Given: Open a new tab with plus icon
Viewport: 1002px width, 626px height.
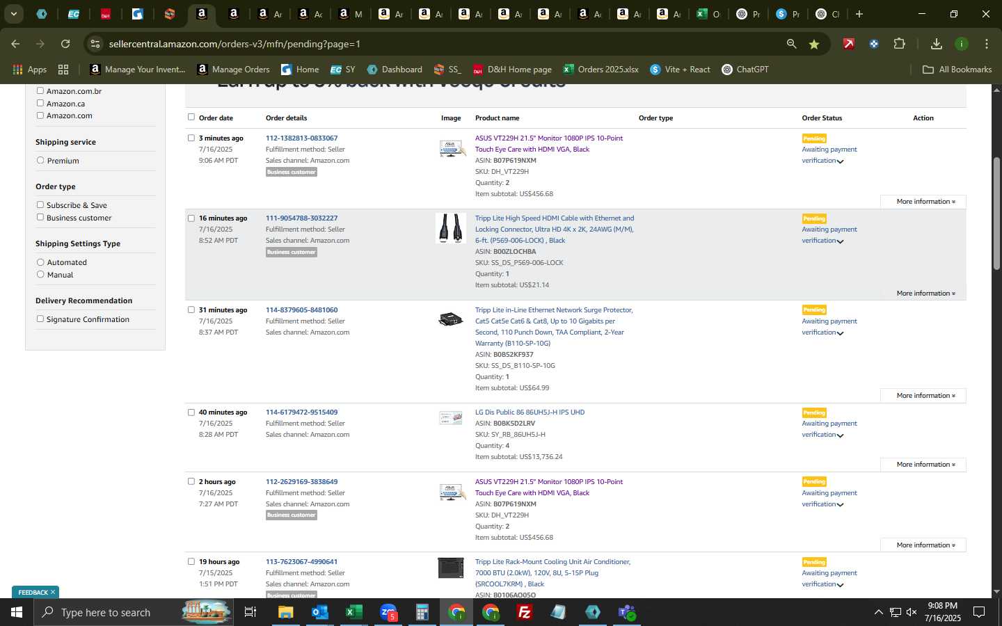Looking at the screenshot, I should pyautogui.click(x=859, y=14).
